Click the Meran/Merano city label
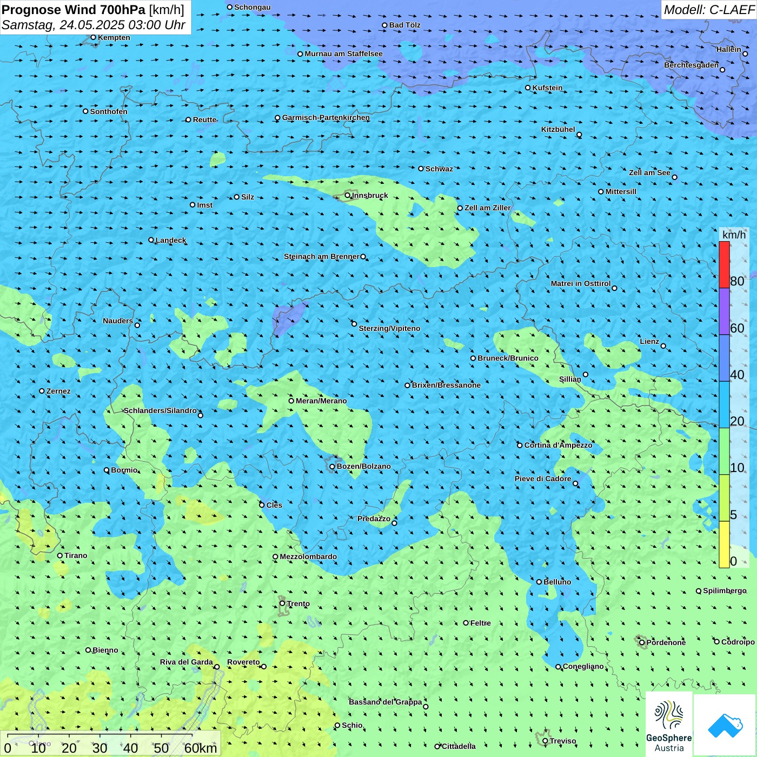 321,401
